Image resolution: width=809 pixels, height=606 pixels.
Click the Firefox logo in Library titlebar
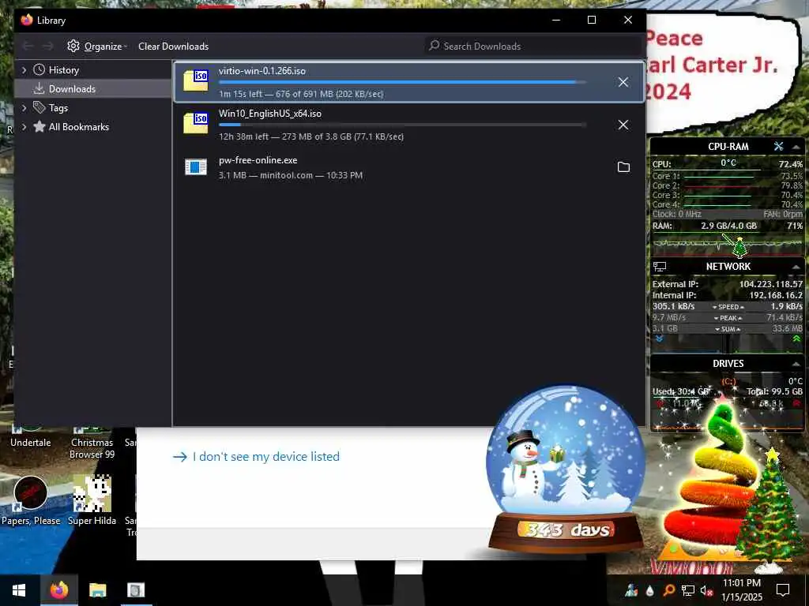pos(27,20)
